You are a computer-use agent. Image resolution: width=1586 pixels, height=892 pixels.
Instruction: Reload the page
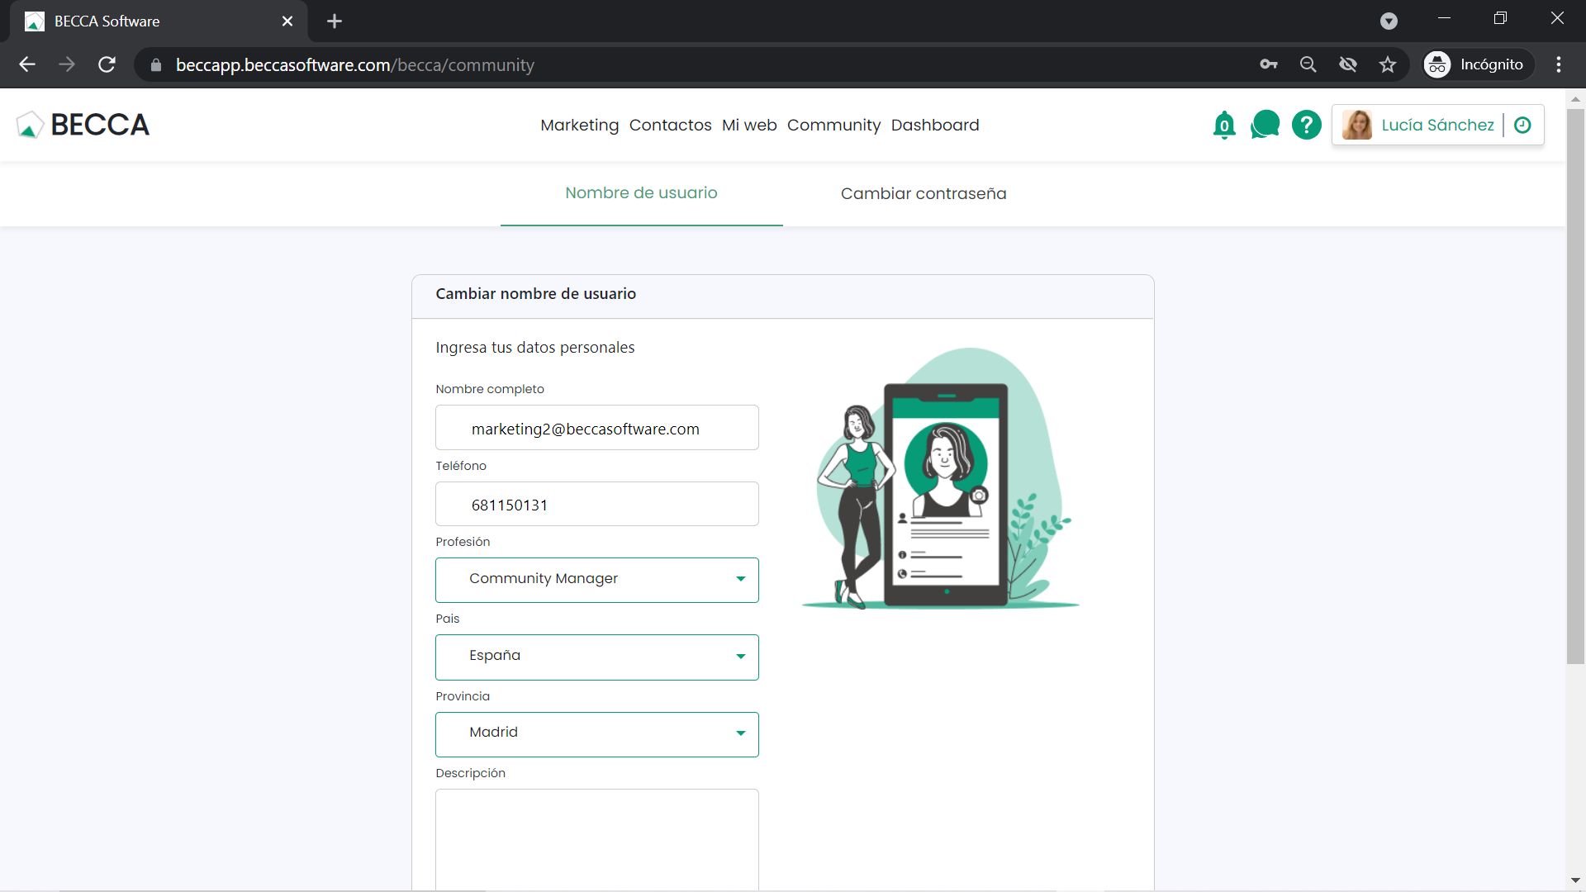[x=107, y=64]
